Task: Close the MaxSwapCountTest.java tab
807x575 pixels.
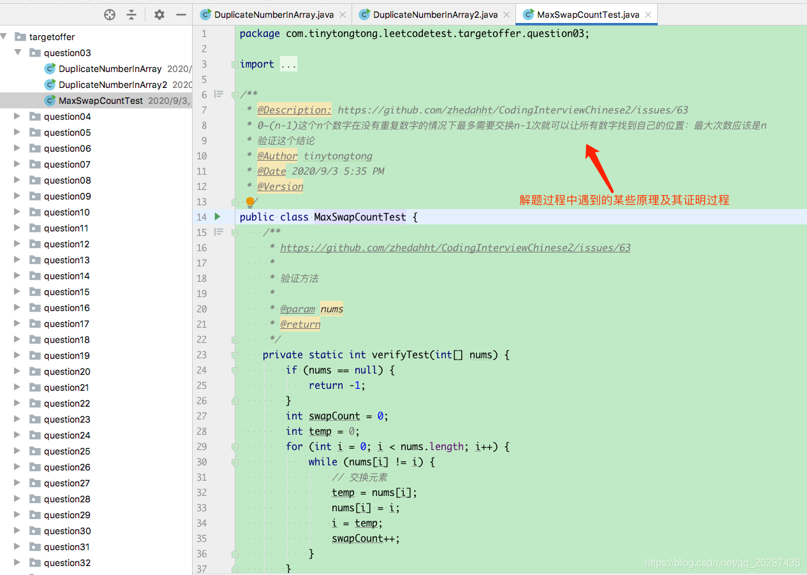Action: point(648,15)
